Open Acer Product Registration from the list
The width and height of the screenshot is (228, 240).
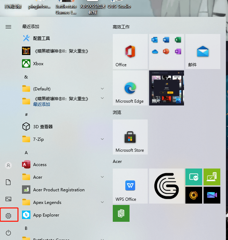(59, 190)
